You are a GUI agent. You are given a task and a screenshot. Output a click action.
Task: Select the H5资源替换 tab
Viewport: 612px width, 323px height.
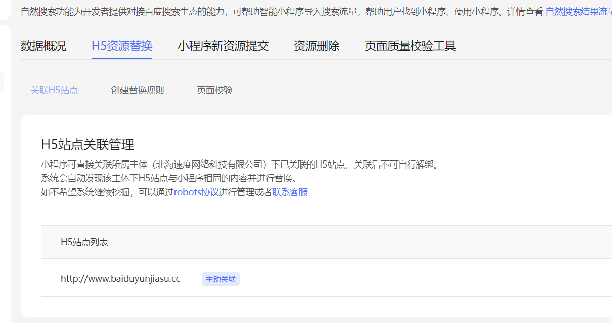(122, 46)
